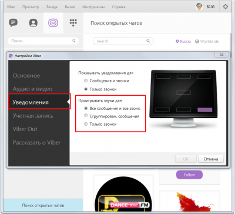235x214 pixels.
Task: Open the "Учетная запись" settings section
Action: point(33,116)
